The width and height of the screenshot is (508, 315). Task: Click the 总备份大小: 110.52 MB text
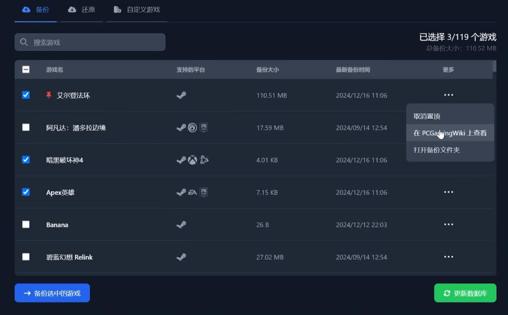coord(461,49)
